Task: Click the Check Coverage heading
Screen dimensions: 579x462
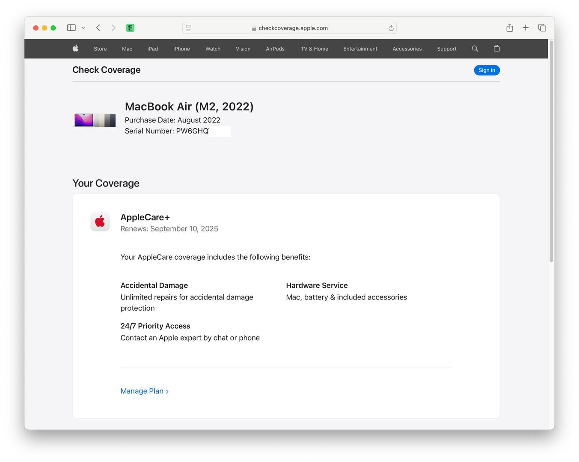Action: (107, 70)
